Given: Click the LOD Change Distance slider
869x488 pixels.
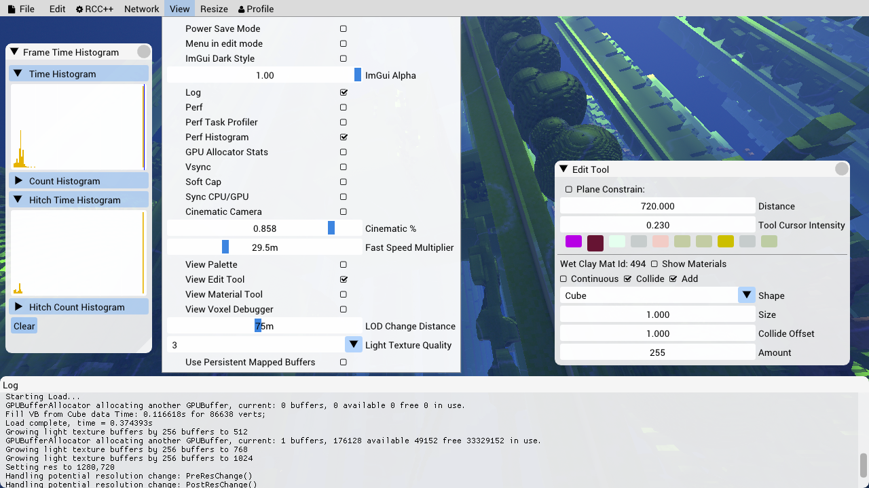Looking at the screenshot, I should [x=265, y=326].
